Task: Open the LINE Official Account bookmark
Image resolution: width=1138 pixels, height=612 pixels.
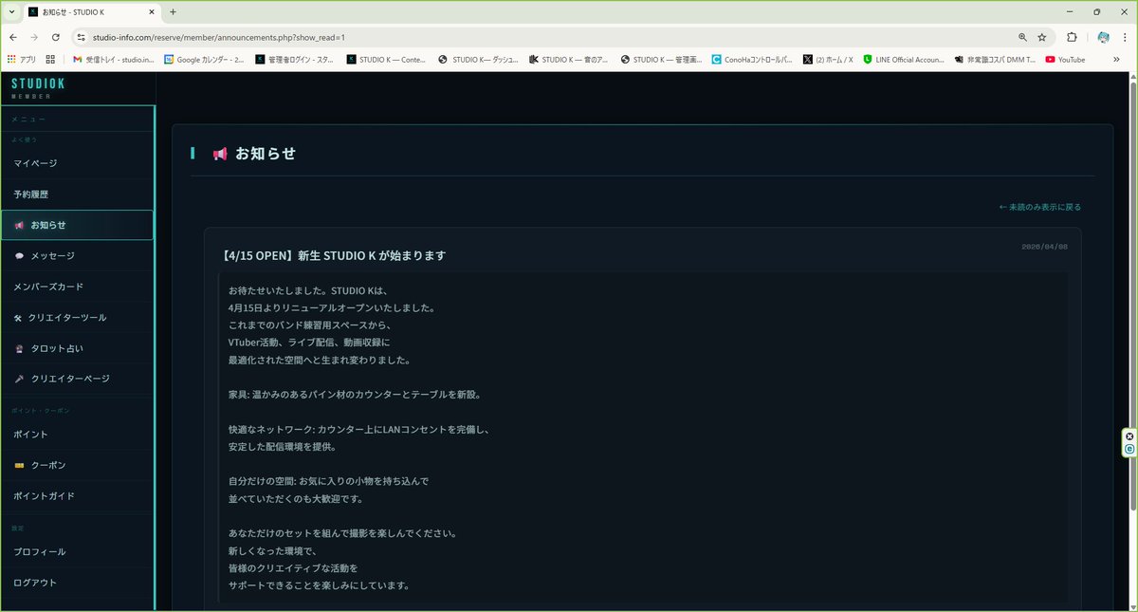Action: click(904, 59)
